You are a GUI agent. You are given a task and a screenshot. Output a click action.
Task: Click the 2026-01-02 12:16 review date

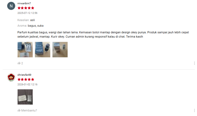click(27, 85)
